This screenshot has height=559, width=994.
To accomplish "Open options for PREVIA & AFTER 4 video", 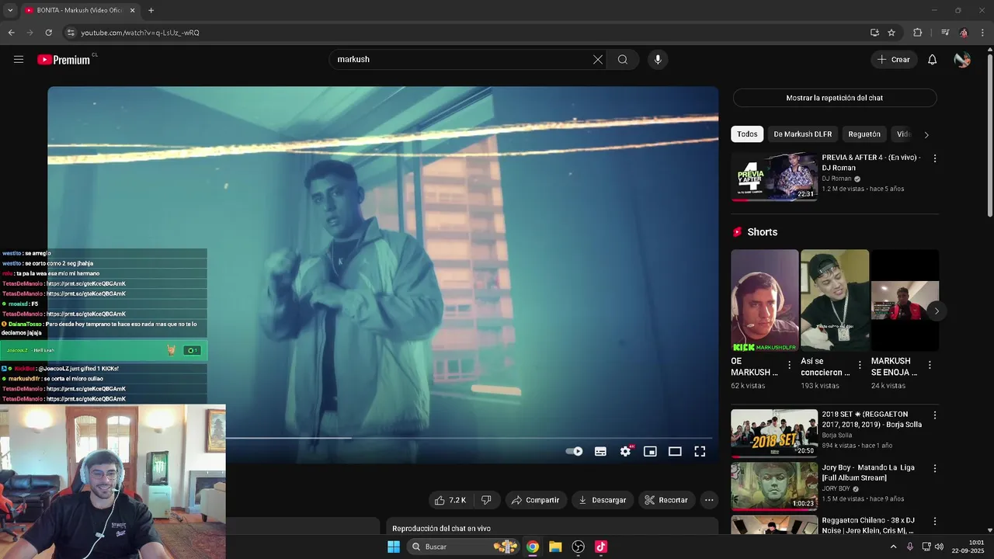I will coord(935,158).
